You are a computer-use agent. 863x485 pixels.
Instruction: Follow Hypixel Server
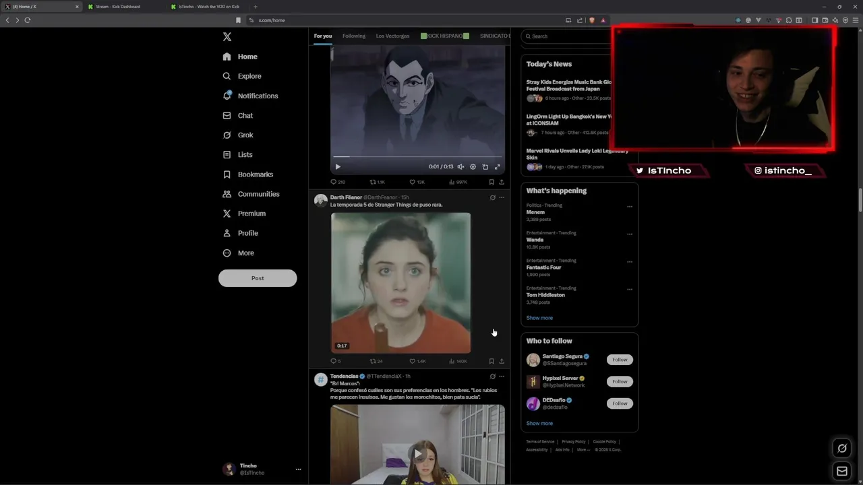point(620,381)
